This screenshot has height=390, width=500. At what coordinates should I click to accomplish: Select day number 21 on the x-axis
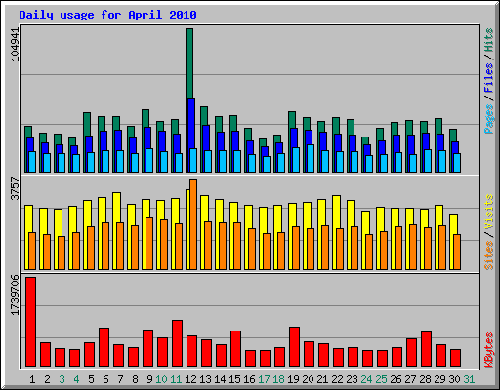[322, 379]
